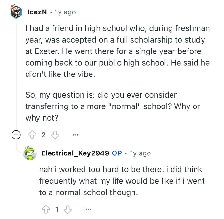This screenshot has width=224, height=219.
Task: Click the reply text starting 'nah i worked'
Action: tap(122, 181)
